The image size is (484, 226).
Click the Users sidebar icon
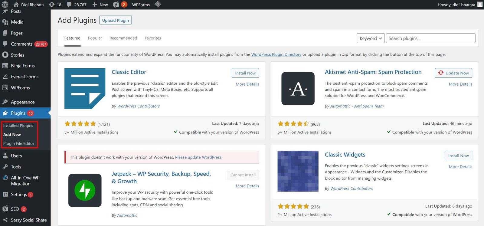[x=5, y=156]
